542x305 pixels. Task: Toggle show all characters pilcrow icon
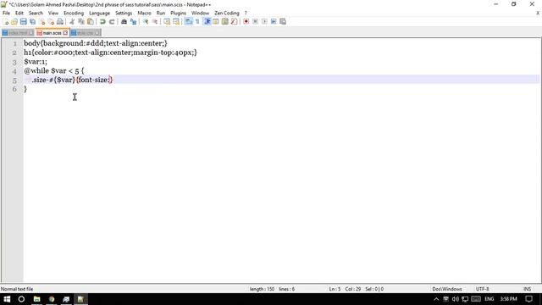coord(197,21)
